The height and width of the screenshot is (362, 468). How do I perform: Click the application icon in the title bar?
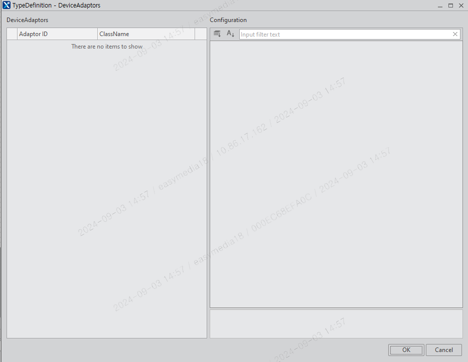point(6,5)
